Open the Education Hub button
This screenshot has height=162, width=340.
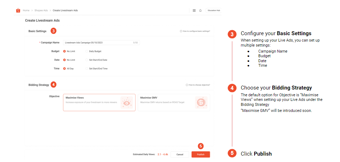[x=213, y=10]
